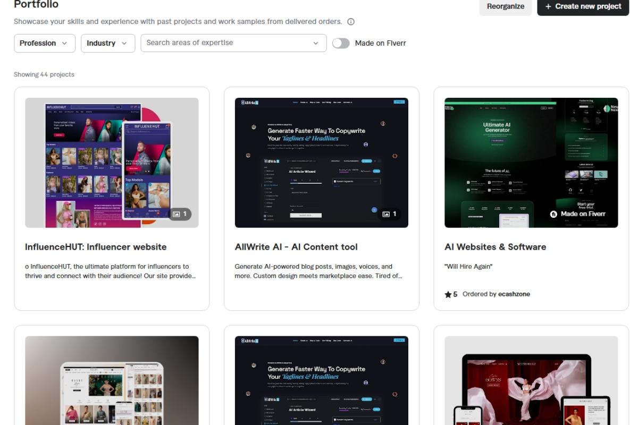The image size is (638, 425).
Task: Click the plus icon on Create new project
Action: [x=547, y=6]
